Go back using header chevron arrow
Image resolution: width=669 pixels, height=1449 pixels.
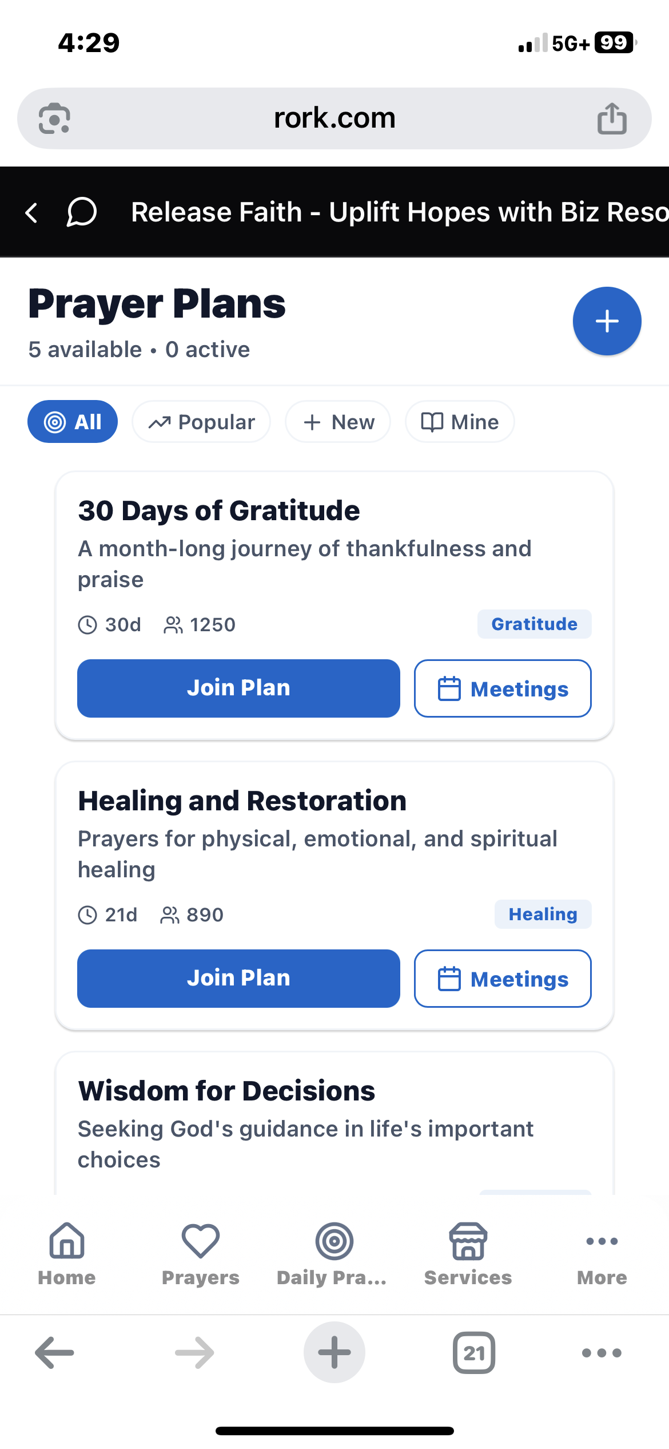32,212
